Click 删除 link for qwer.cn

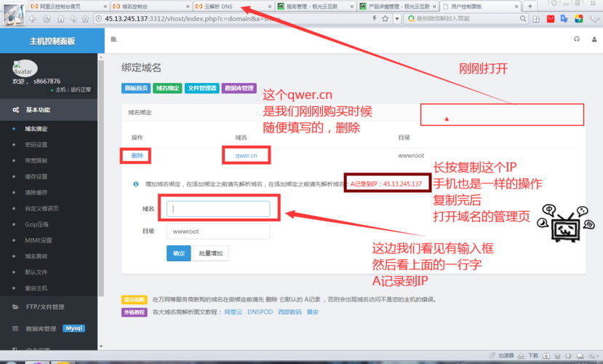[137, 156]
